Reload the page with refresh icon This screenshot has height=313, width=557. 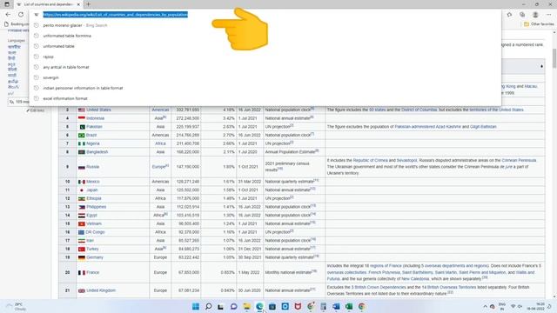pyautogui.click(x=21, y=15)
